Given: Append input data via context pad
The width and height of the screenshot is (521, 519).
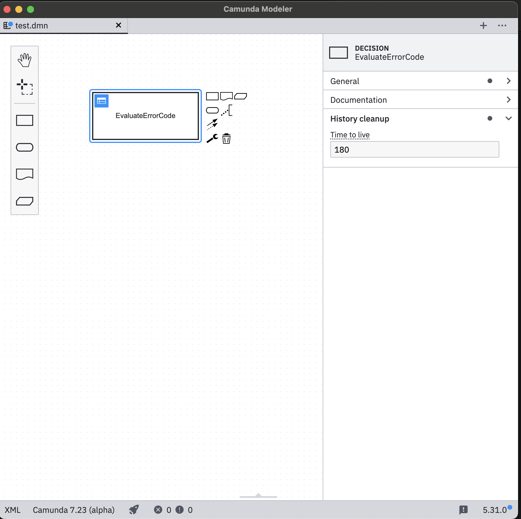Looking at the screenshot, I should click(x=212, y=110).
